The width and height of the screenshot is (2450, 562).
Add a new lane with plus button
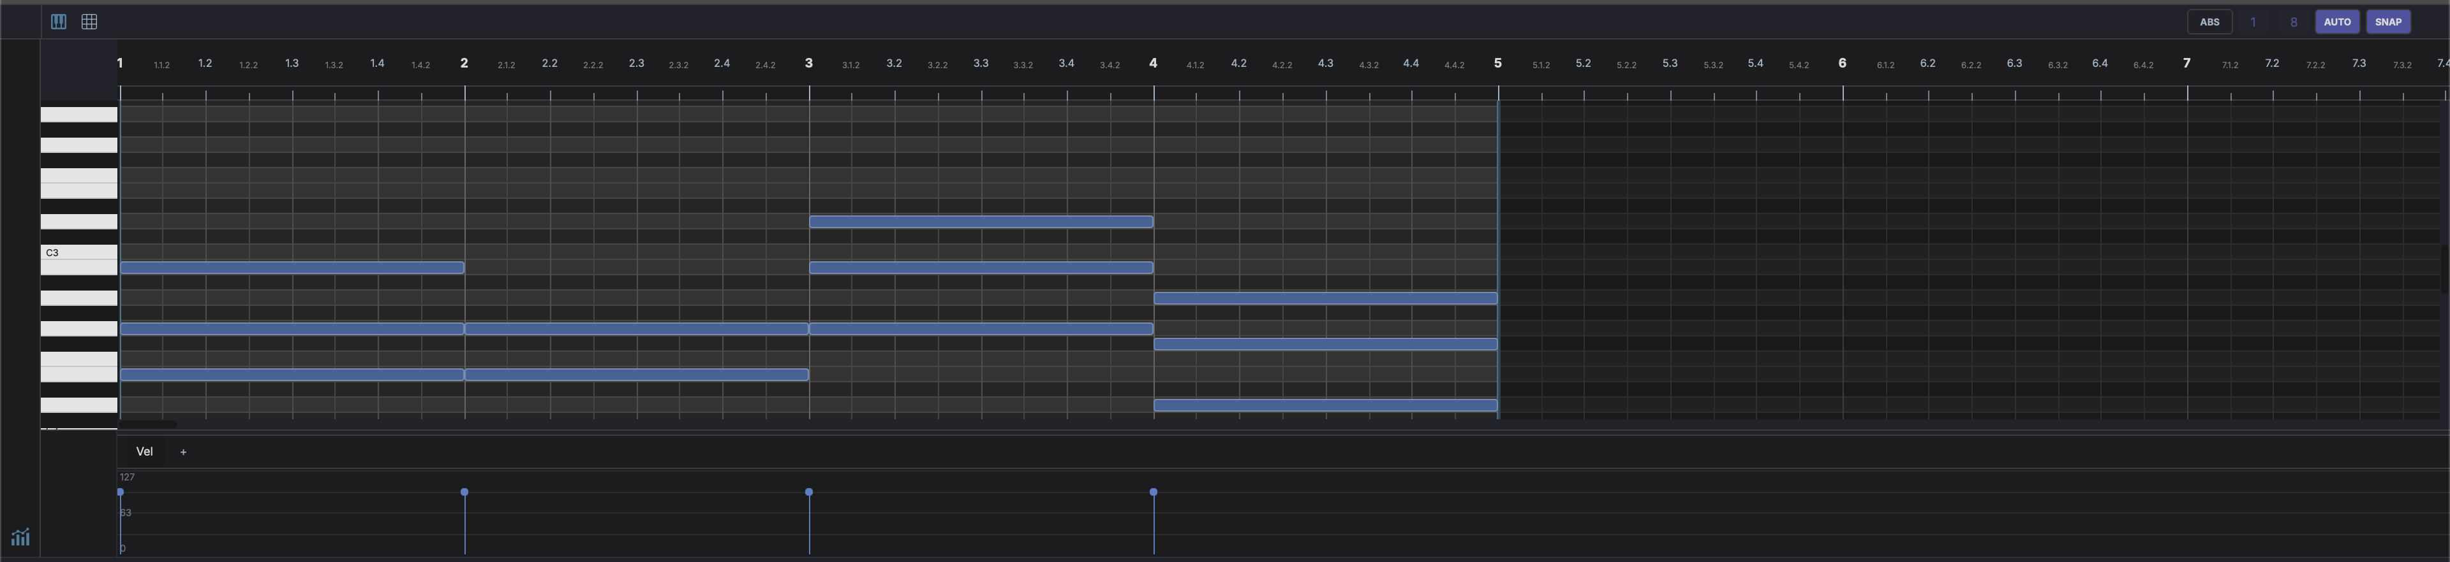pyautogui.click(x=184, y=452)
